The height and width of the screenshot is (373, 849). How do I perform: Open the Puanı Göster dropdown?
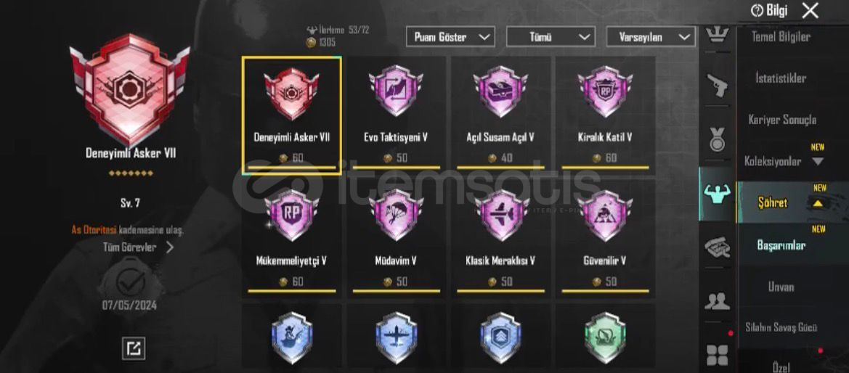pos(450,37)
